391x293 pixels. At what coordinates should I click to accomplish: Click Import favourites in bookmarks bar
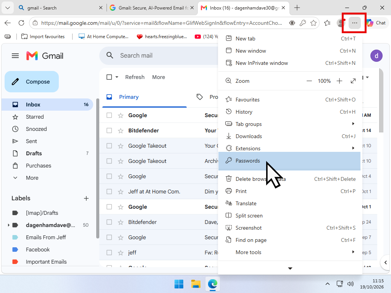[x=43, y=37]
